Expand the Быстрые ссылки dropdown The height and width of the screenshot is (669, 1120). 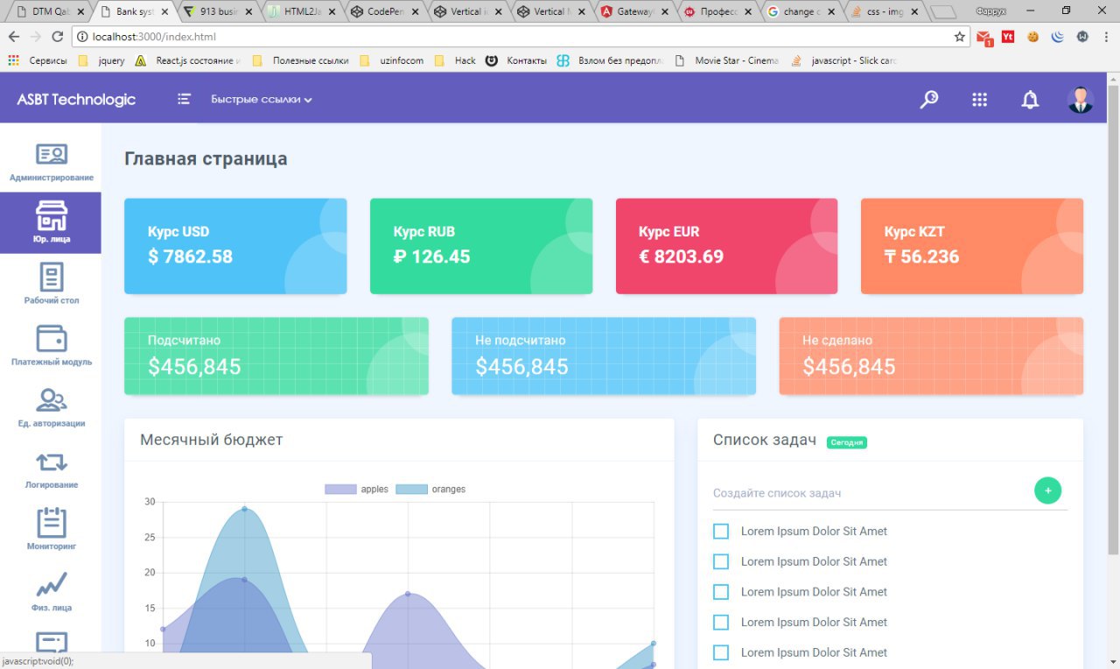point(262,100)
